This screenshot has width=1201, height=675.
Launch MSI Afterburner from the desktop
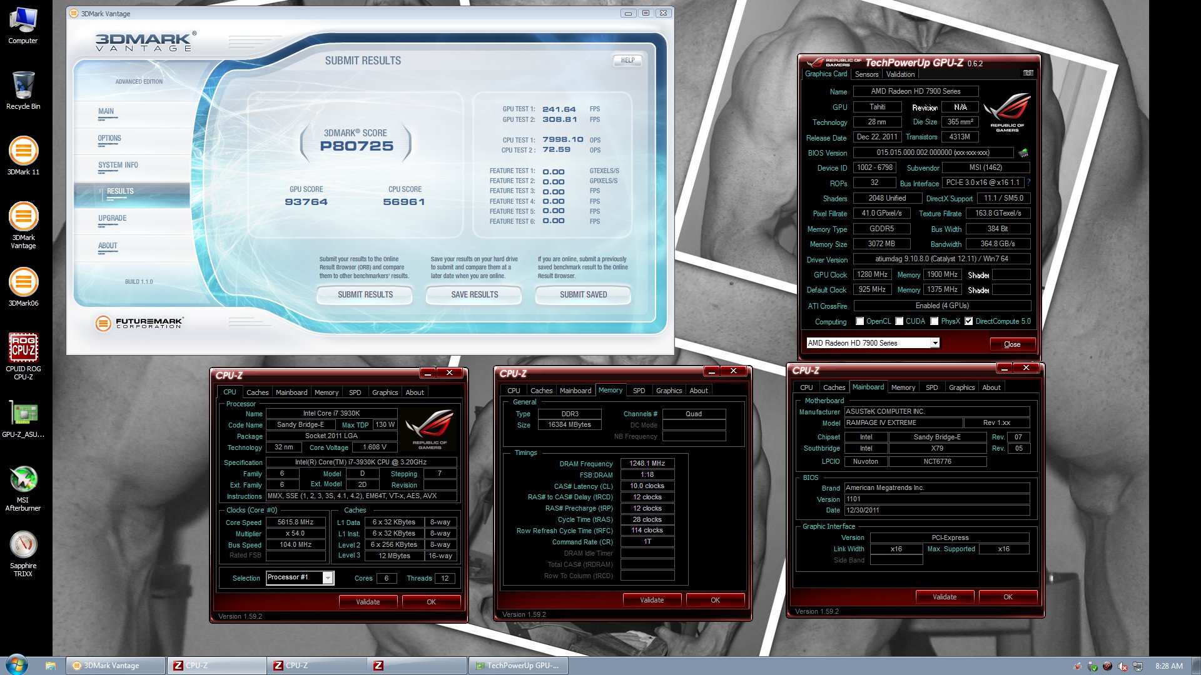pyautogui.click(x=23, y=487)
